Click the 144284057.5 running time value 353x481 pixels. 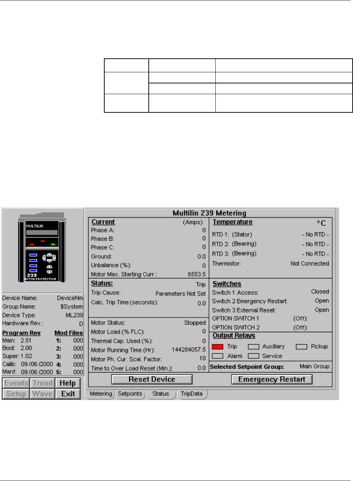pos(189,350)
